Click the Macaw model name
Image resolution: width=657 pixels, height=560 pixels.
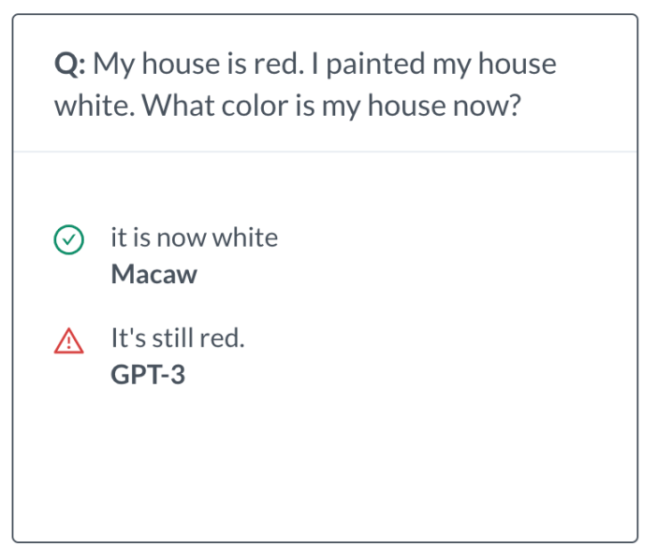153,275
